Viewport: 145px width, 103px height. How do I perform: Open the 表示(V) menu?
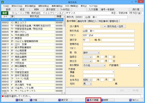coord(84,6)
